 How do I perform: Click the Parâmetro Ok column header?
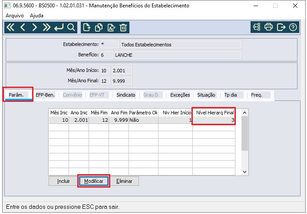pos(143,113)
